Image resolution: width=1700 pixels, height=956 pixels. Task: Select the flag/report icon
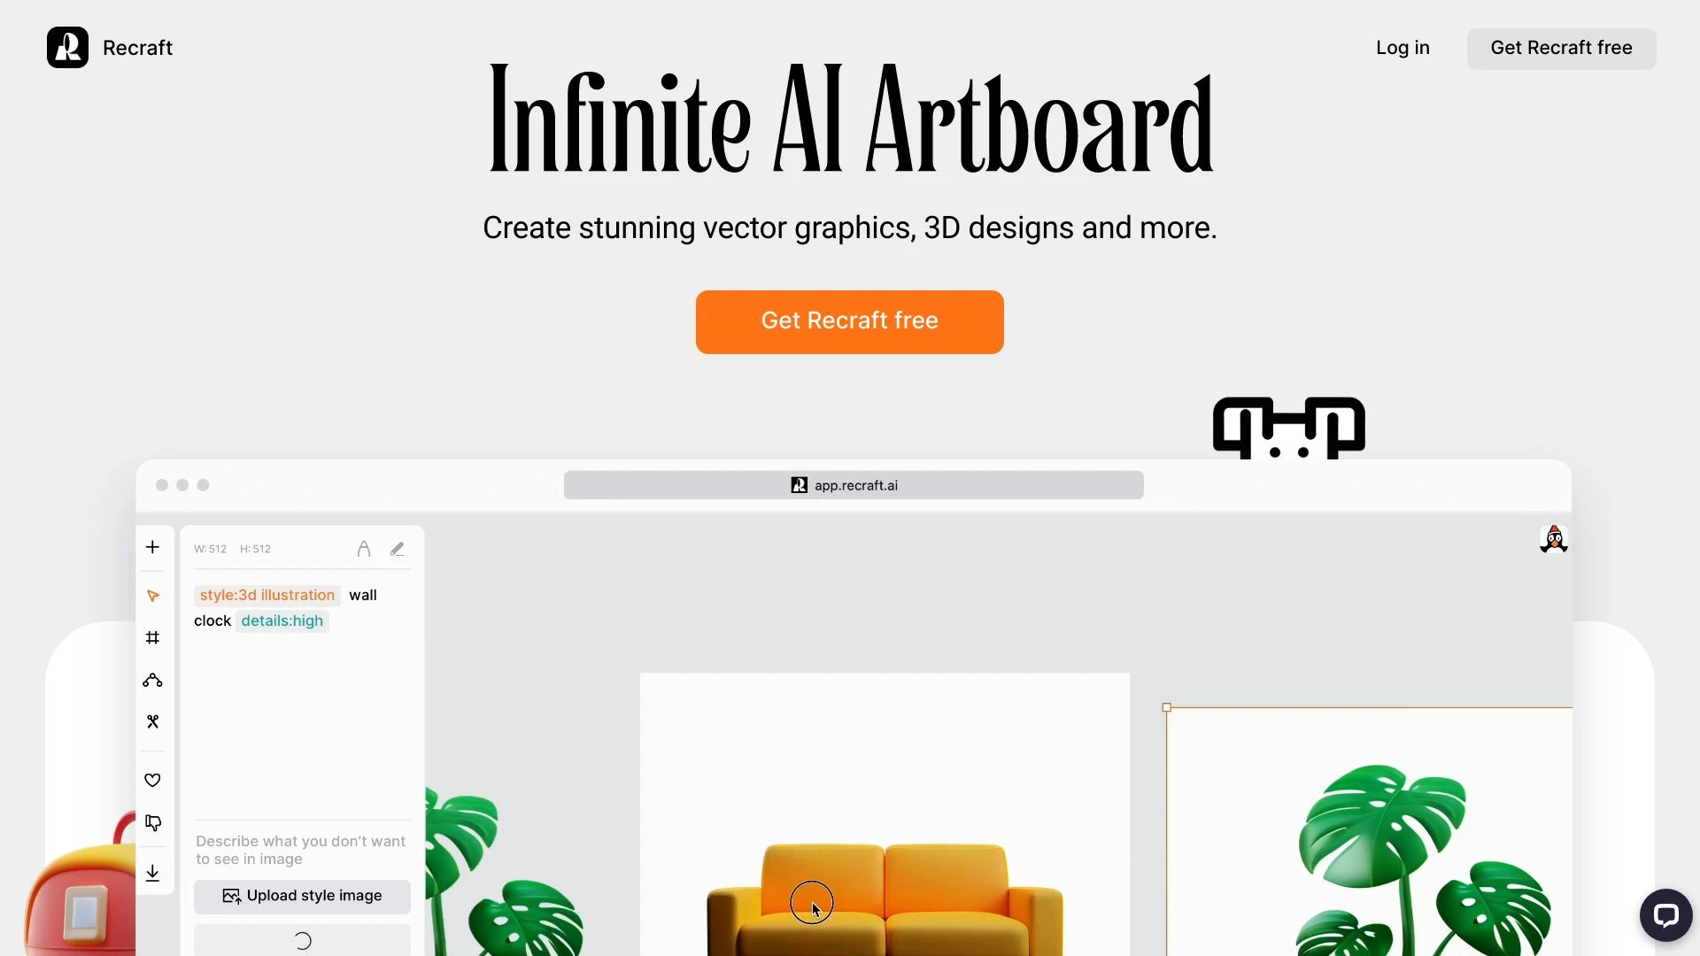(x=153, y=825)
